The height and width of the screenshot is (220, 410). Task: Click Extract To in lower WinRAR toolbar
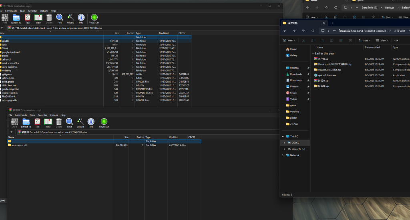26,123
